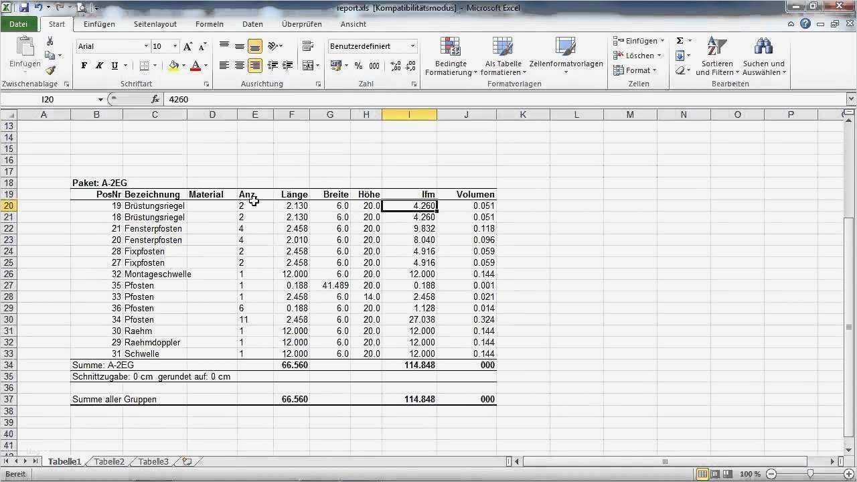Open the Arial font dropdown

148,46
